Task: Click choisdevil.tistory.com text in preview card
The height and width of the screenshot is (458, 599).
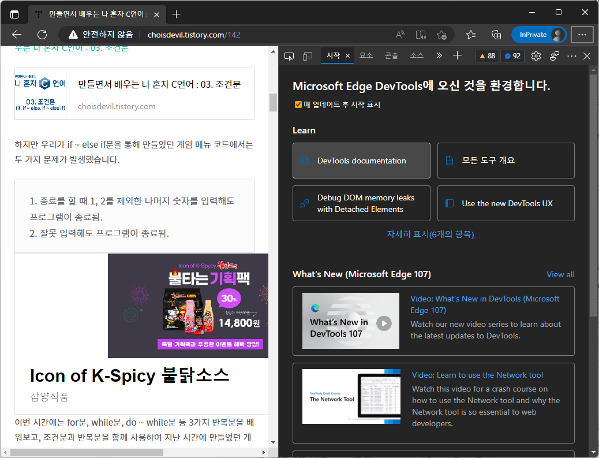Action: 117,106
